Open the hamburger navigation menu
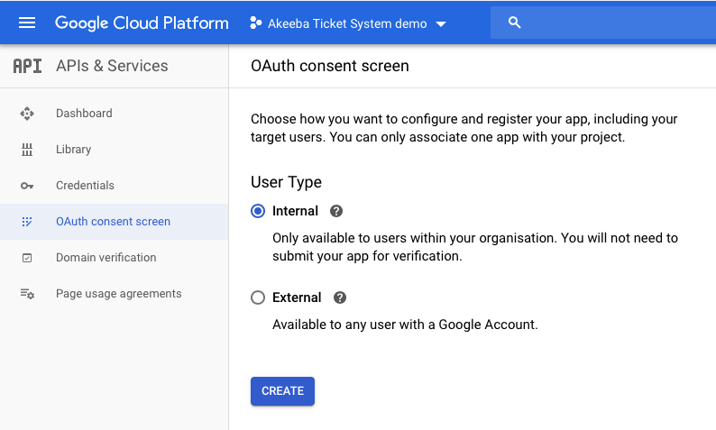Screen dimensions: 716x430 [27, 23]
